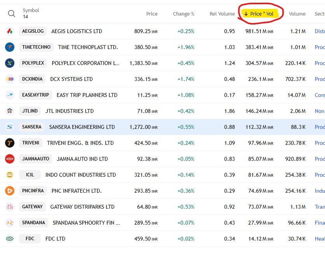The image size is (325, 255).
Task: Click the Indo Count Industries Ltd name
Action: (80, 175)
